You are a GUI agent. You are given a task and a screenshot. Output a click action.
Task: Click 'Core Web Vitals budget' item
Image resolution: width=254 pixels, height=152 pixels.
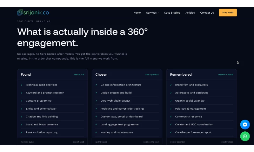pos(115,101)
